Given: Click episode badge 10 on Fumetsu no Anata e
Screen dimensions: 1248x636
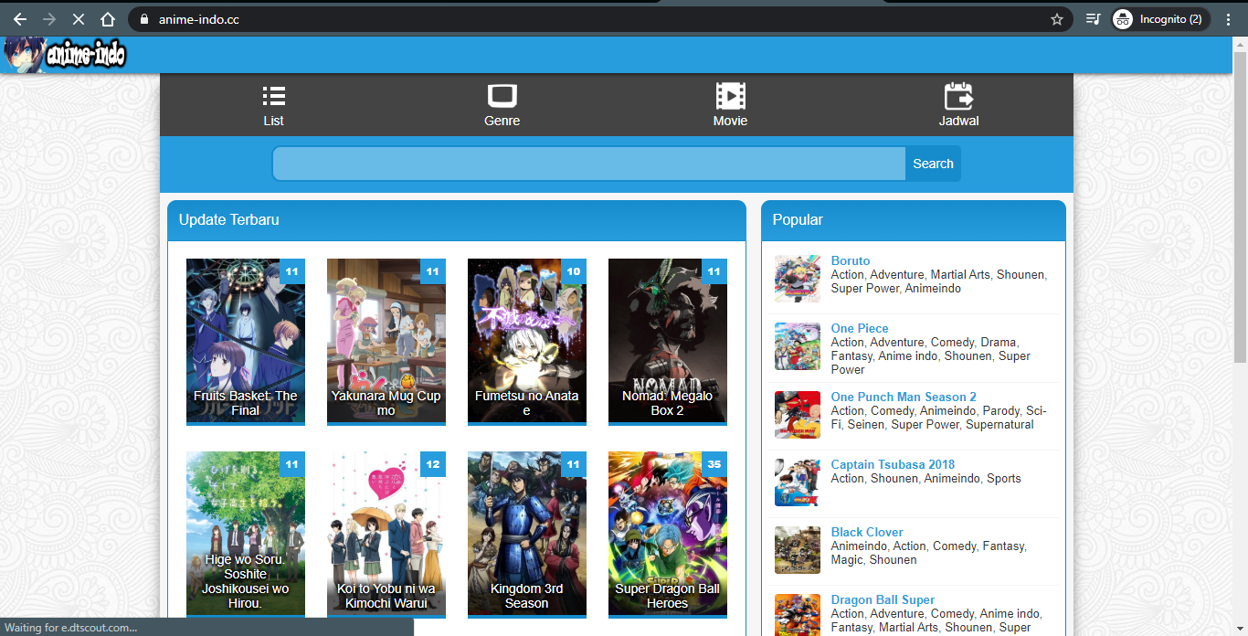Looking at the screenshot, I should (574, 271).
